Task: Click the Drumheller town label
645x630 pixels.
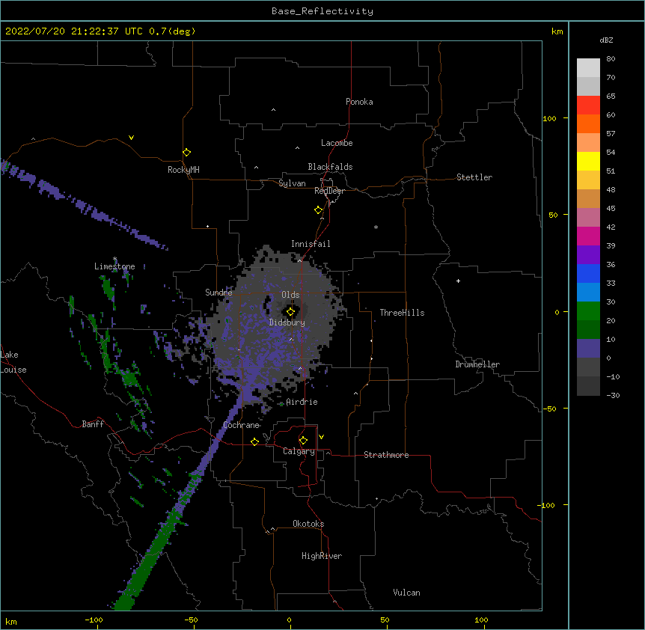Action: point(477,364)
